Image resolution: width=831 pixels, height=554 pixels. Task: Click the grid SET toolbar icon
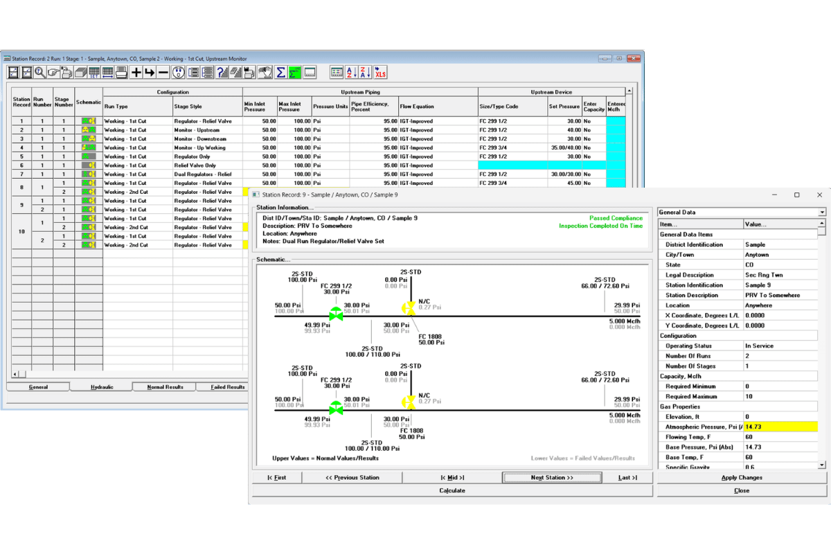pos(93,72)
